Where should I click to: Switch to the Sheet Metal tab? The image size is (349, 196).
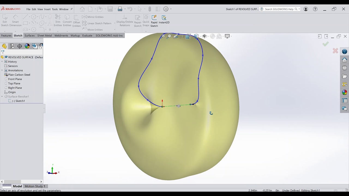44,35
